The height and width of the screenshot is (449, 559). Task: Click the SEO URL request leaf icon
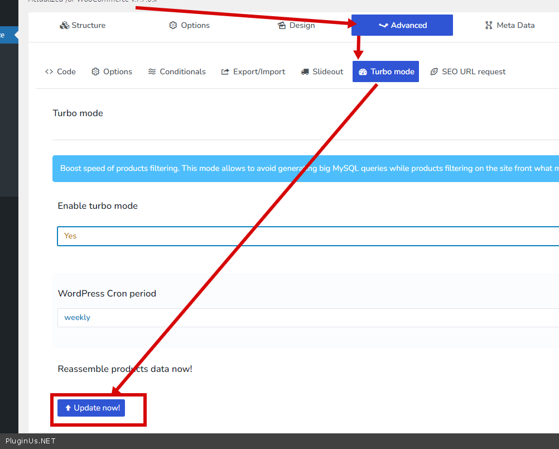[x=434, y=71]
